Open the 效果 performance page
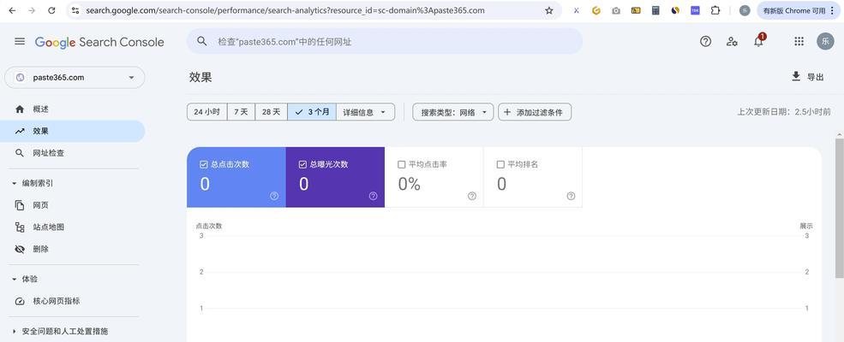The width and height of the screenshot is (844, 342). point(73,131)
